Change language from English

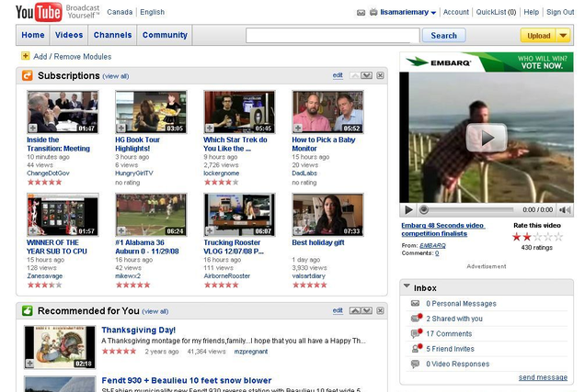(152, 12)
